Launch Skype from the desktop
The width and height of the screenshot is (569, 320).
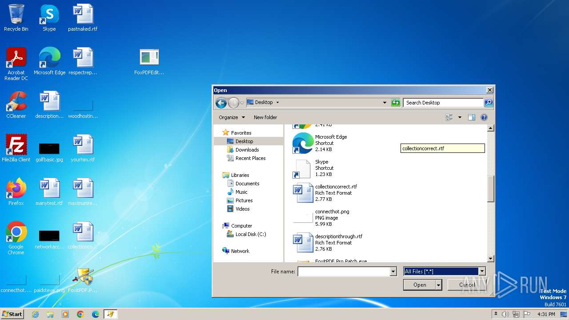tap(49, 18)
